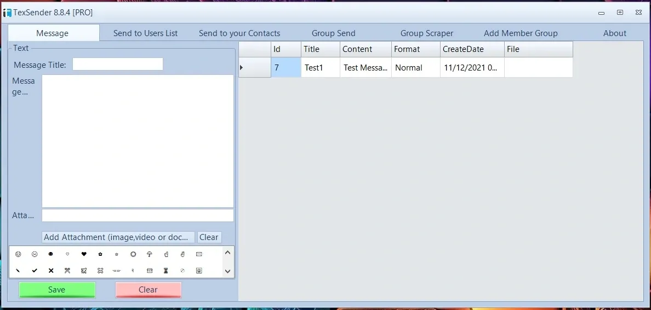Close the TexSender window
Screen dimensions: 651x310
638,13
